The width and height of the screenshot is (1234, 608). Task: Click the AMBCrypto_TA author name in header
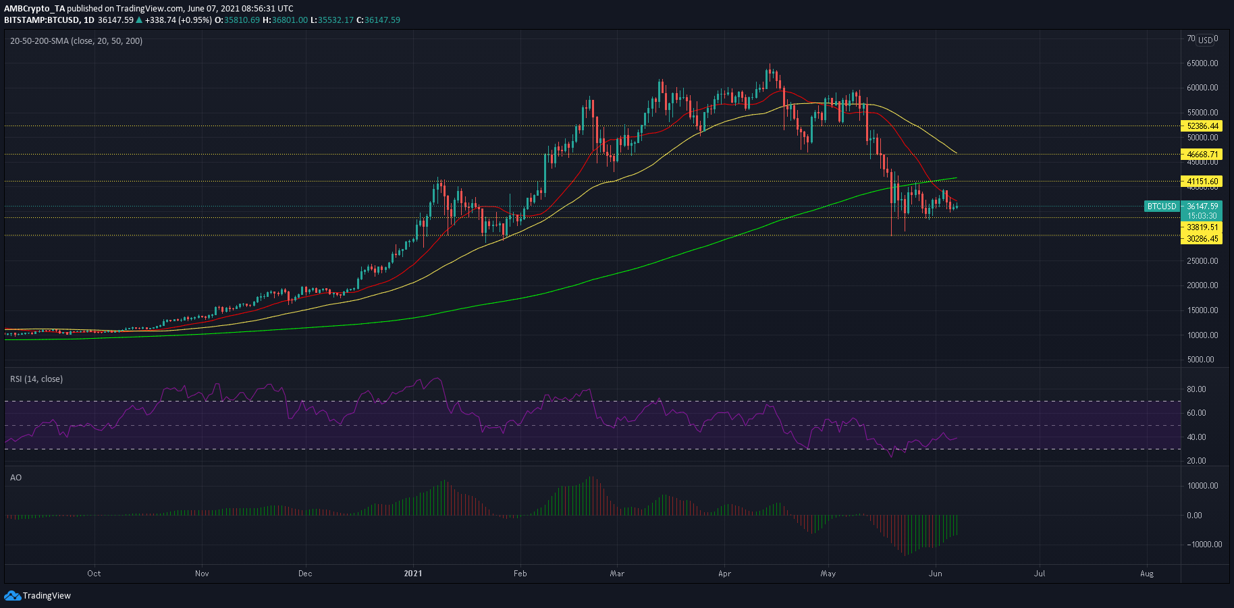(x=34, y=9)
